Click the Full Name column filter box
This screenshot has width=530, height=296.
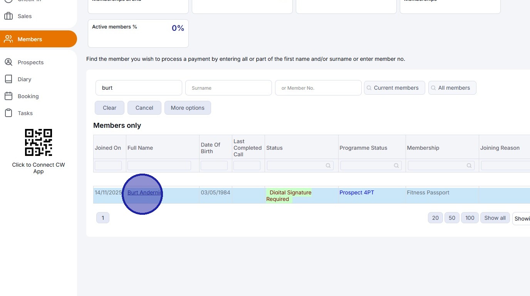click(159, 166)
